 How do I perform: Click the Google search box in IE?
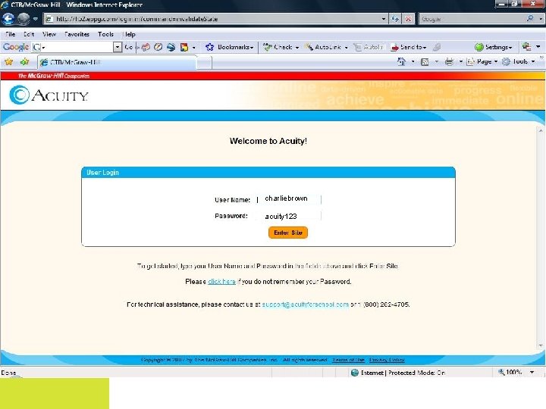(472, 19)
